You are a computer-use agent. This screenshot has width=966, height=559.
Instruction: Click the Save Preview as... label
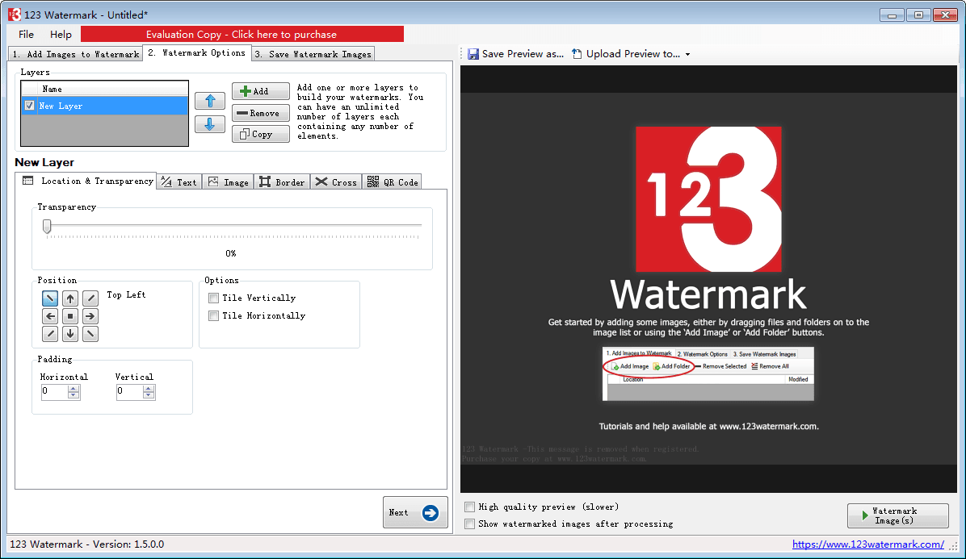[x=523, y=54]
